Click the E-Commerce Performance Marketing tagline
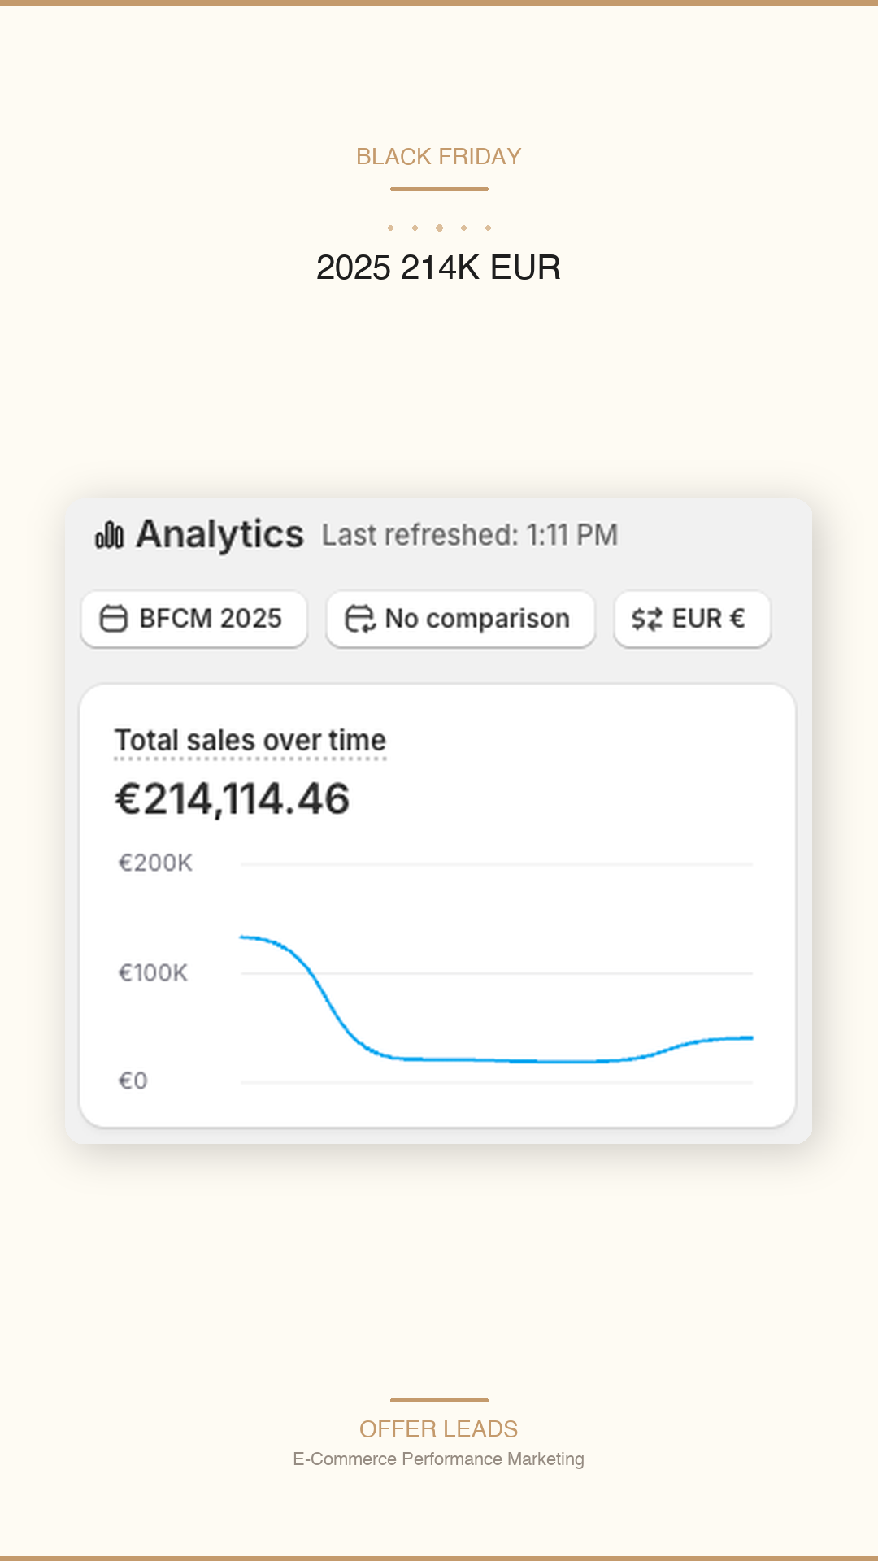878x1561 pixels. pos(439,1459)
